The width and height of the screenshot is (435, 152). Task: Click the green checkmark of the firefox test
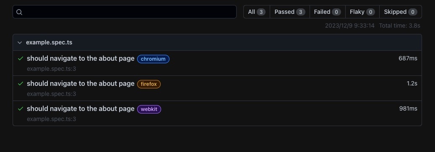(x=20, y=83)
